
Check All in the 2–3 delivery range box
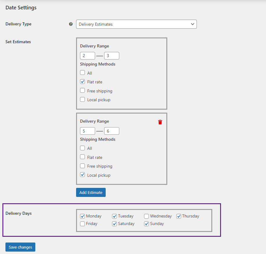[82, 72]
